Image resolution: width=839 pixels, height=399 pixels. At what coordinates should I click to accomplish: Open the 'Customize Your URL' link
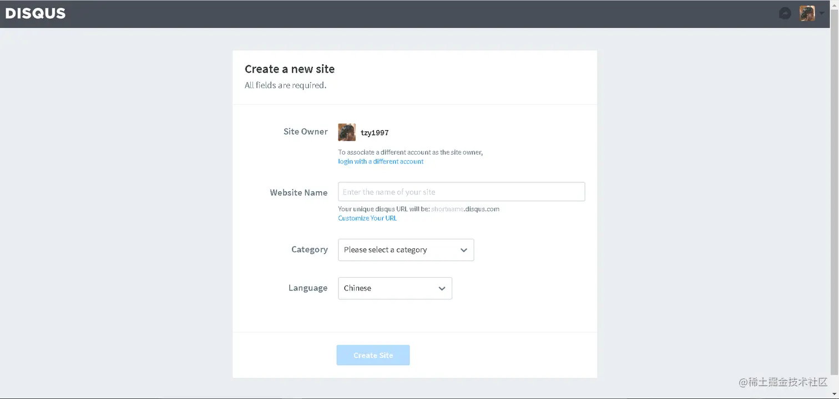[x=367, y=218]
